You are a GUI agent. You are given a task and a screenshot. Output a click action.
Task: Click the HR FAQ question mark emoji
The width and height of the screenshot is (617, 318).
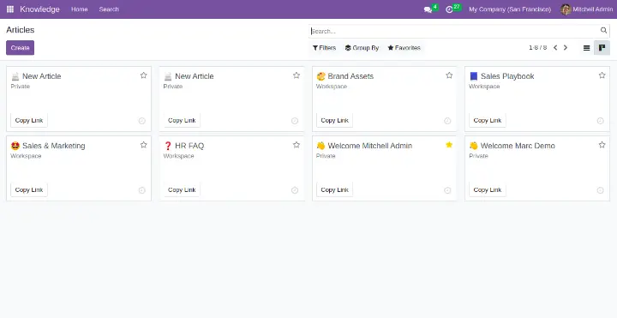[168, 146]
